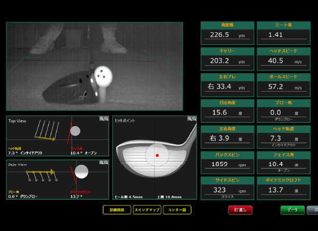Zoom in on the Top View panel
The image size is (318, 231).
101,119
